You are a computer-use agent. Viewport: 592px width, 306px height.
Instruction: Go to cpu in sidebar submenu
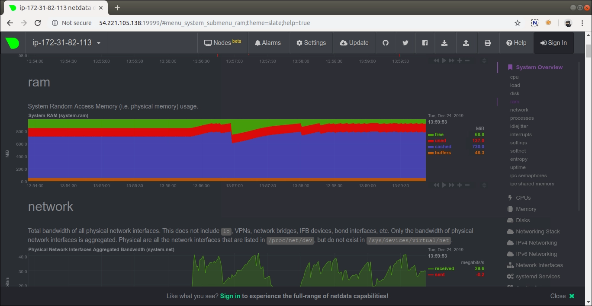514,77
